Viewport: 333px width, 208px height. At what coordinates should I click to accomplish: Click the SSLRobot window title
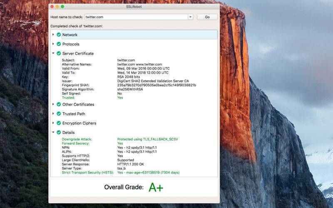[x=134, y=7]
